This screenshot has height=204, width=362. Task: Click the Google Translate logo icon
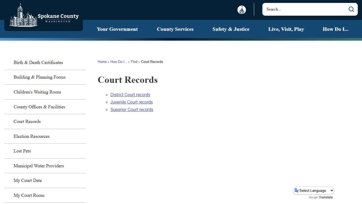point(313,198)
